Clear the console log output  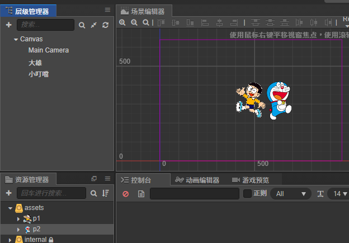click(125, 194)
